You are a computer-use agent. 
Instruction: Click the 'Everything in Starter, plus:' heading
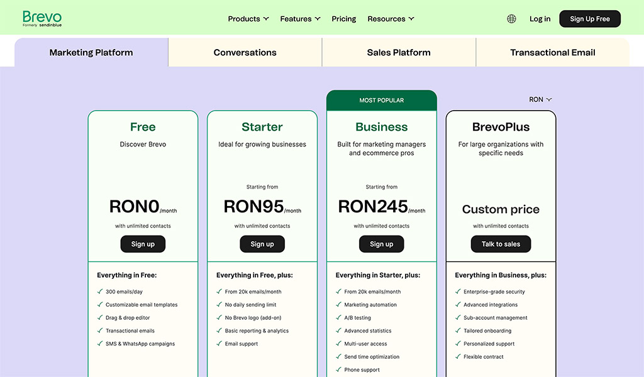click(x=378, y=275)
